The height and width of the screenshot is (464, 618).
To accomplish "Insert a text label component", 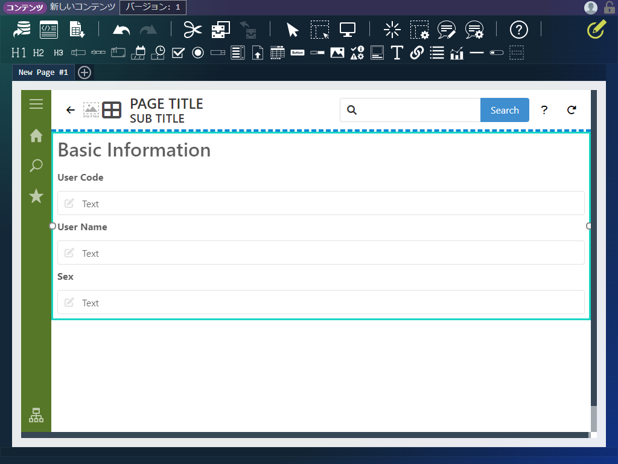I will [x=397, y=53].
